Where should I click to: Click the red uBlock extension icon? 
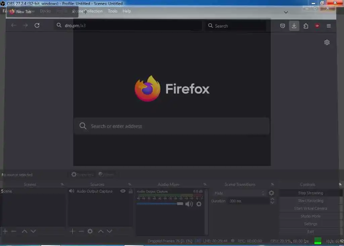[x=317, y=26]
